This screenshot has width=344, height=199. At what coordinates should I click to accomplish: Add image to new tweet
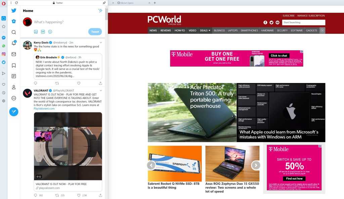(36, 32)
